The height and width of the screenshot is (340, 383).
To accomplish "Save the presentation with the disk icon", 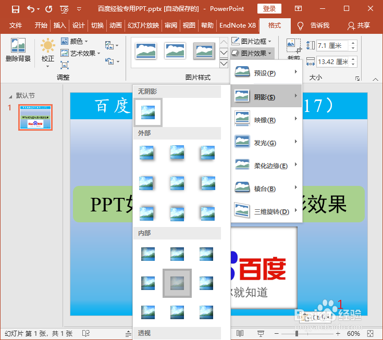I will pos(16,9).
